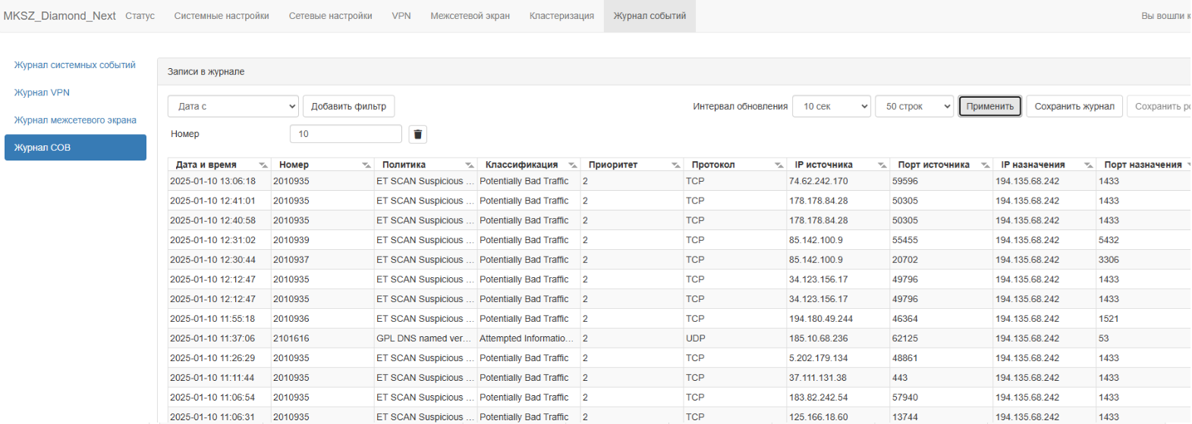Open the Классификация column filter icon
The width and height of the screenshot is (1192, 424).
click(573, 165)
